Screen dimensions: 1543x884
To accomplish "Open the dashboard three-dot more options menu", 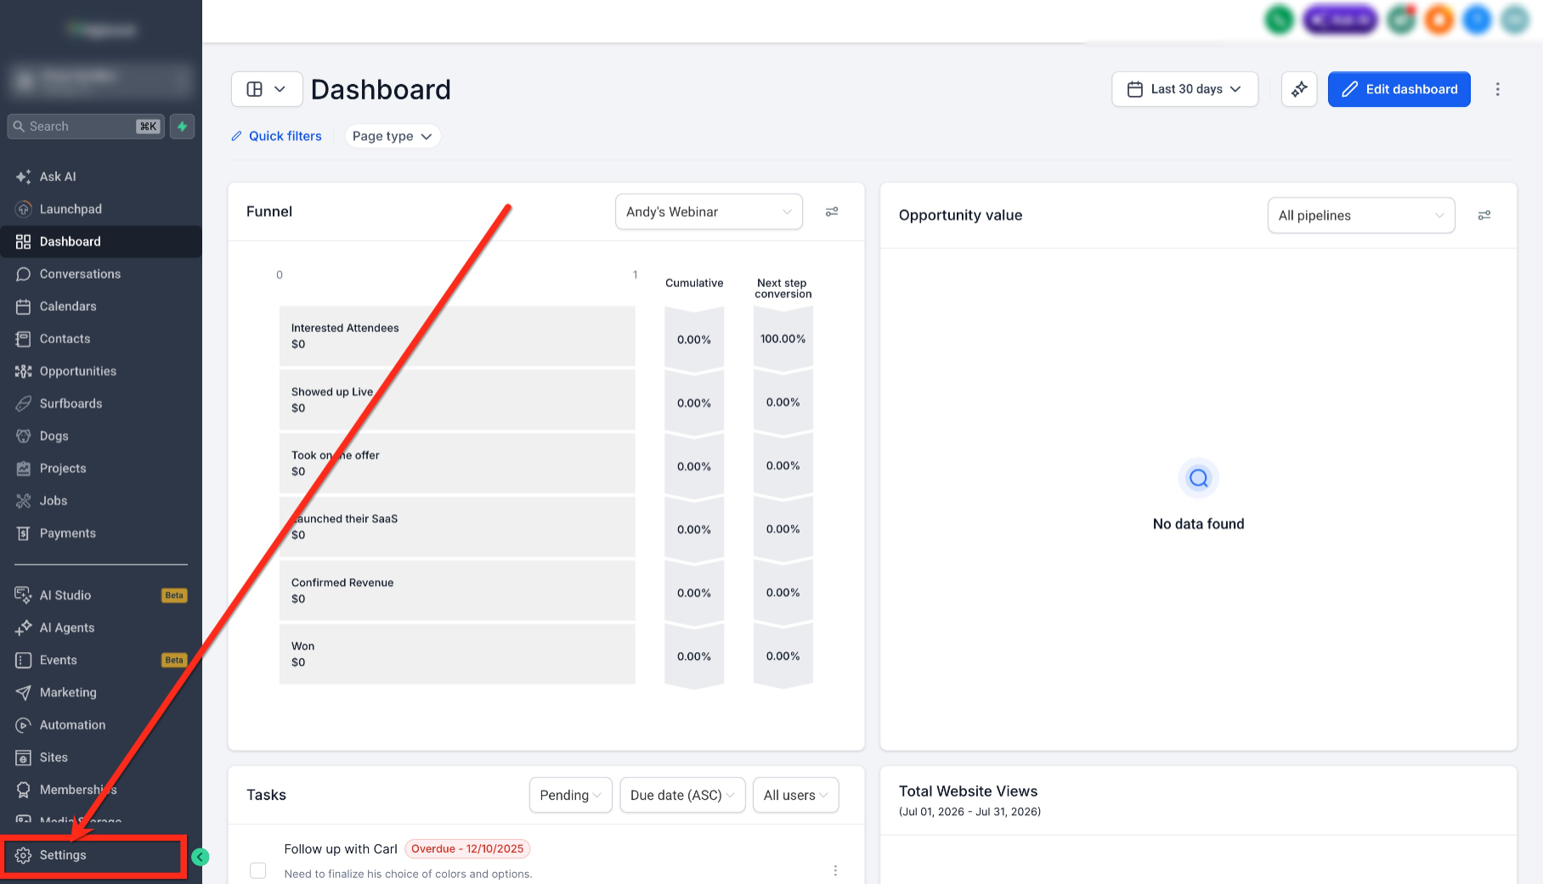I will 1498,89.
